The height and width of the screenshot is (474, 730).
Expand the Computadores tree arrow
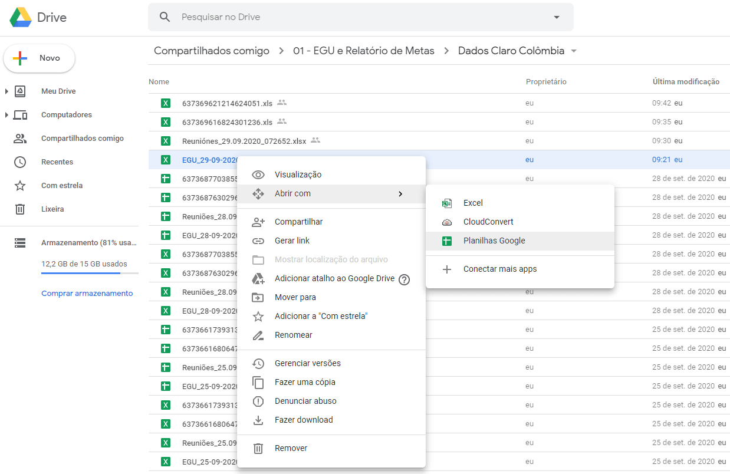click(x=6, y=115)
